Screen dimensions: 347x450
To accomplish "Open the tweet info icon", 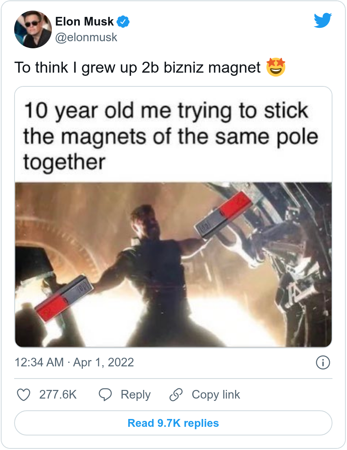I will coord(323,362).
